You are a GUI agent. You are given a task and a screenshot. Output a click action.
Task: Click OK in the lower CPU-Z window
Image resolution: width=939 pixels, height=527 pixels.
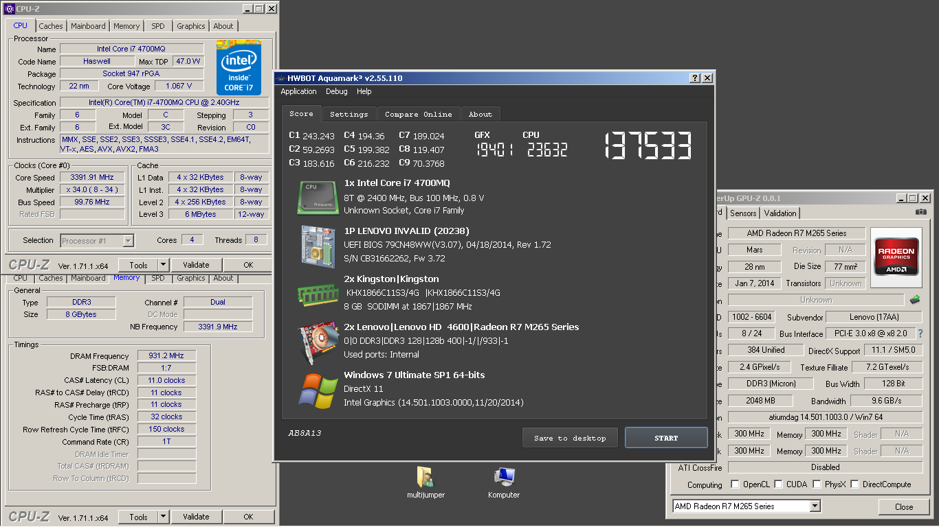click(x=248, y=517)
